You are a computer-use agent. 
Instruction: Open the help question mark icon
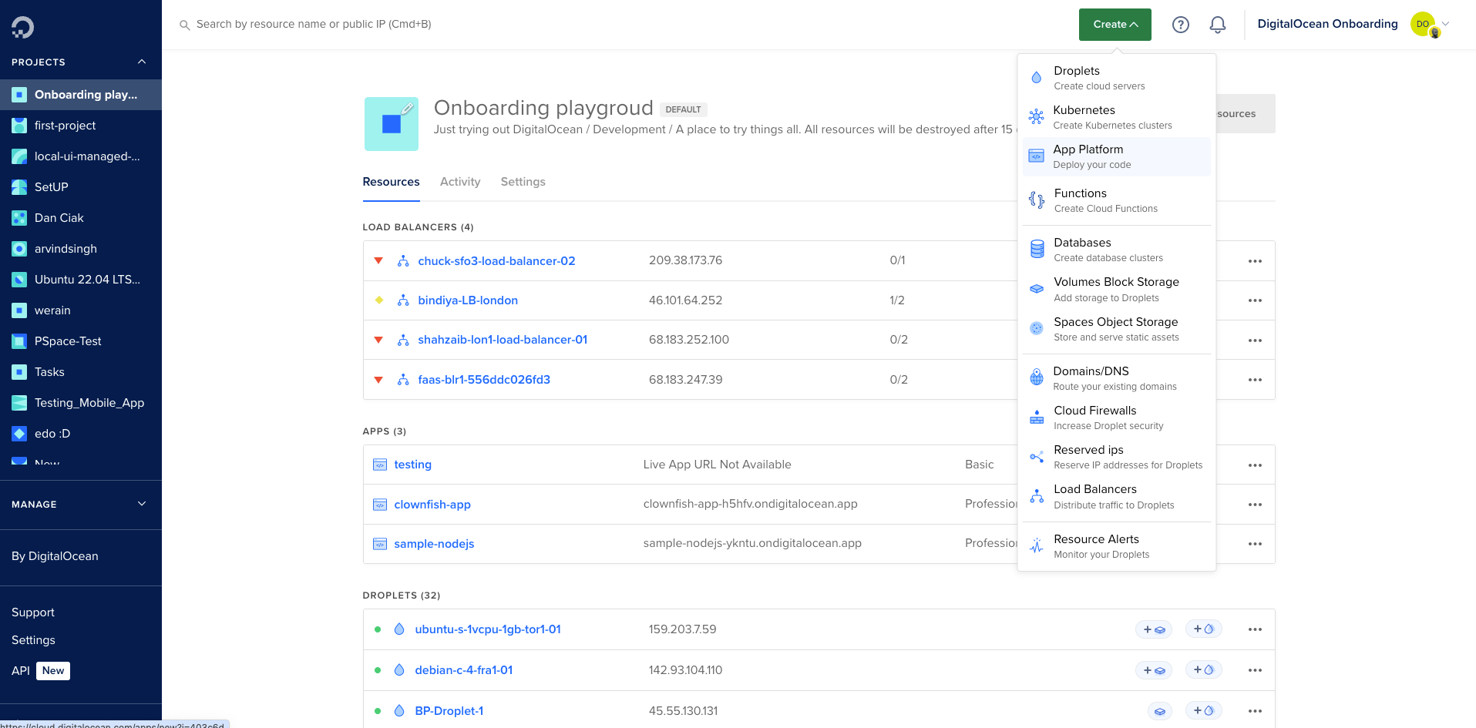point(1180,25)
